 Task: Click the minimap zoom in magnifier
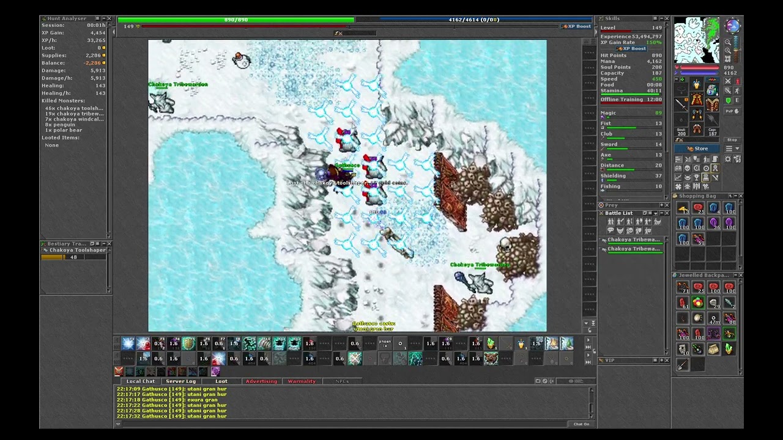[x=728, y=51]
